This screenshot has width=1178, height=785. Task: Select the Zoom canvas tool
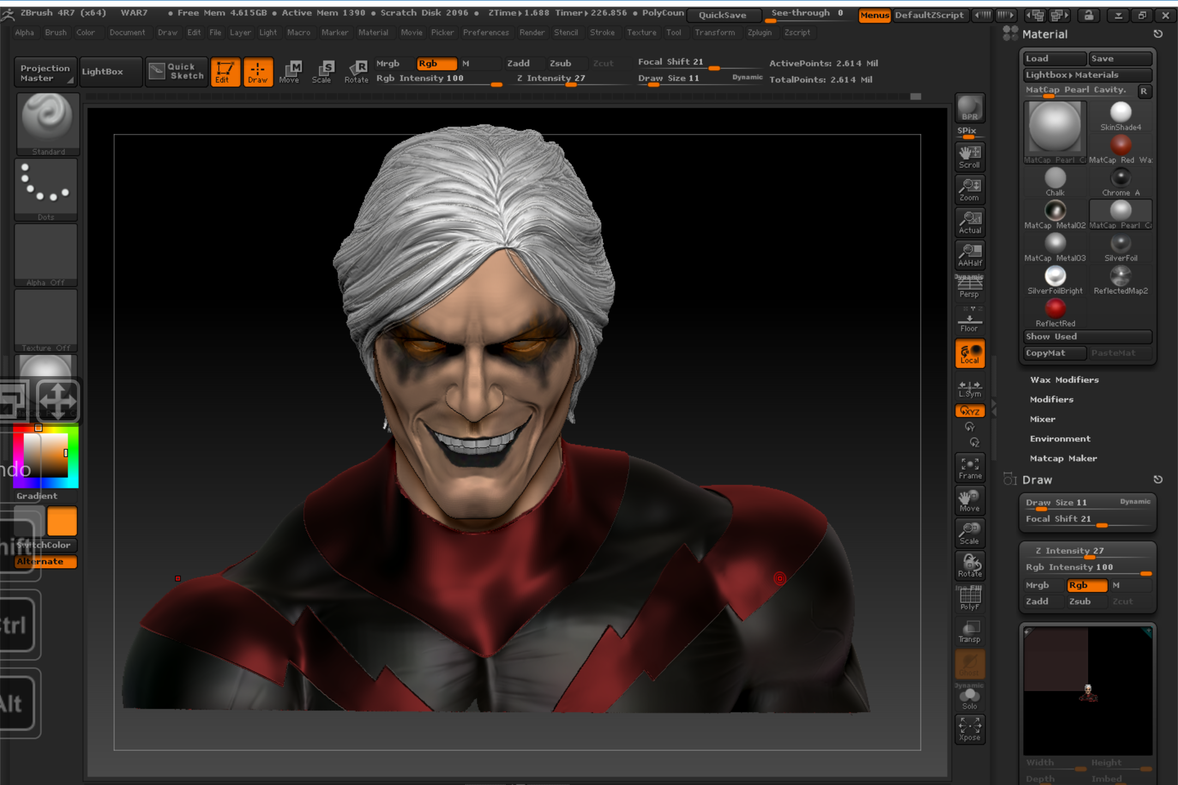[x=970, y=190]
